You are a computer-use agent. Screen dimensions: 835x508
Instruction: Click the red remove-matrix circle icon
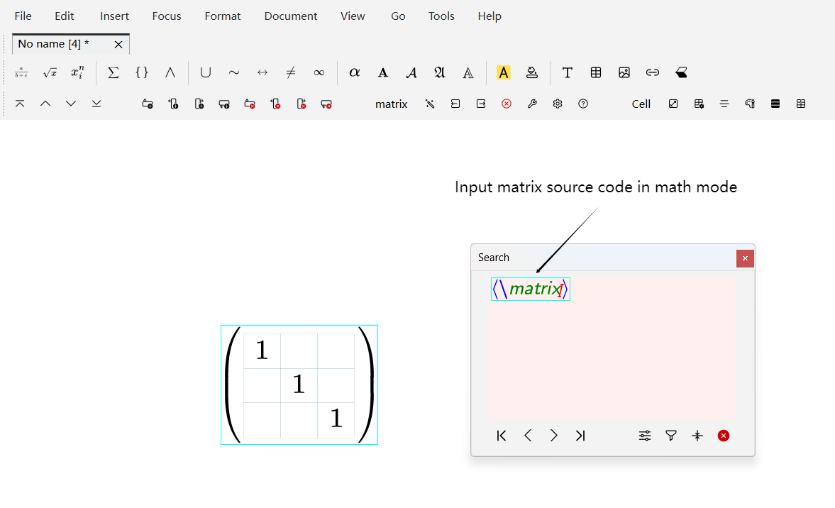coord(507,104)
